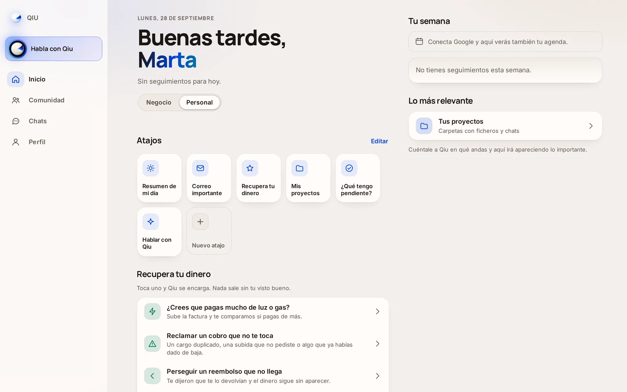Click "Reclamar un cobro que no te toca" title

pos(220,336)
